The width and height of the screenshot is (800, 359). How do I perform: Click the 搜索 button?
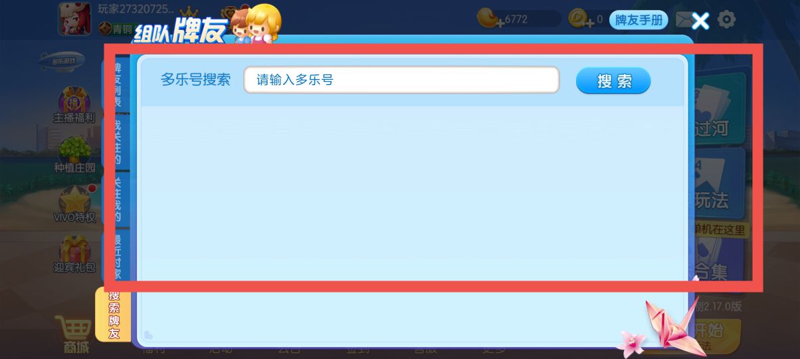pos(613,81)
